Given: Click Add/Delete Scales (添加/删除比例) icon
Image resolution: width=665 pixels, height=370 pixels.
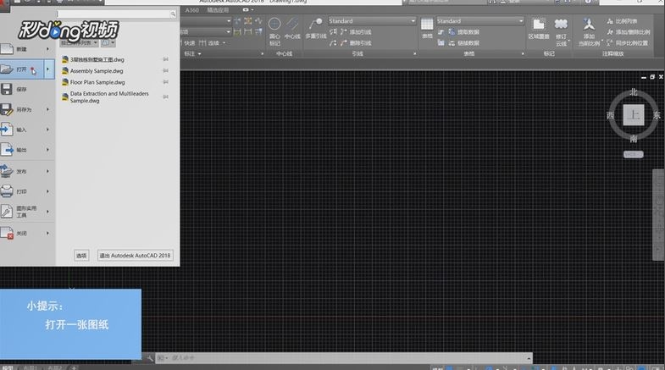Looking at the screenshot, I should coord(610,32).
